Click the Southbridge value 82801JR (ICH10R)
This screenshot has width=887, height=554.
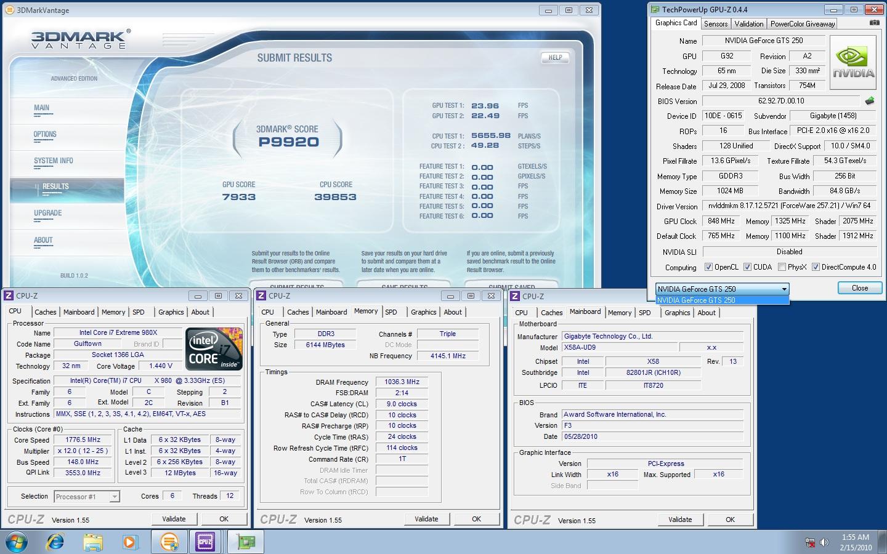point(653,372)
